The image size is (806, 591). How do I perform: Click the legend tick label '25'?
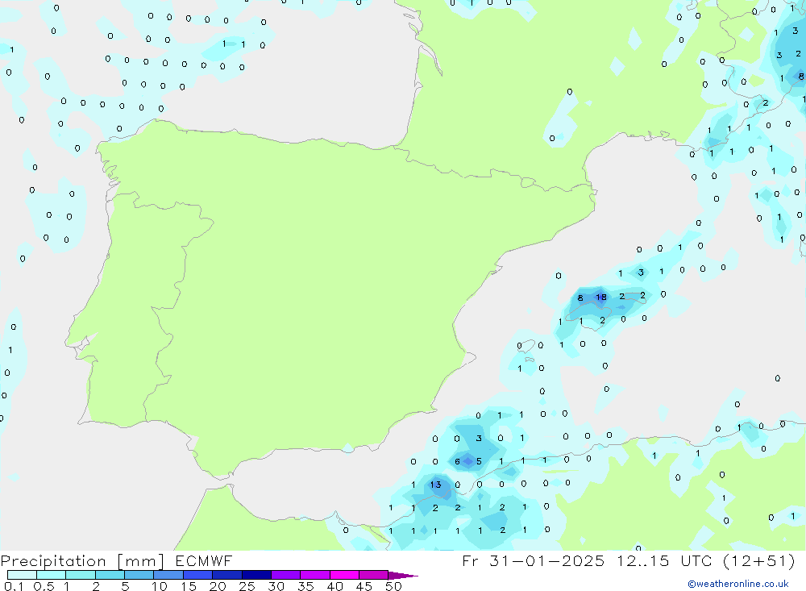point(247,586)
